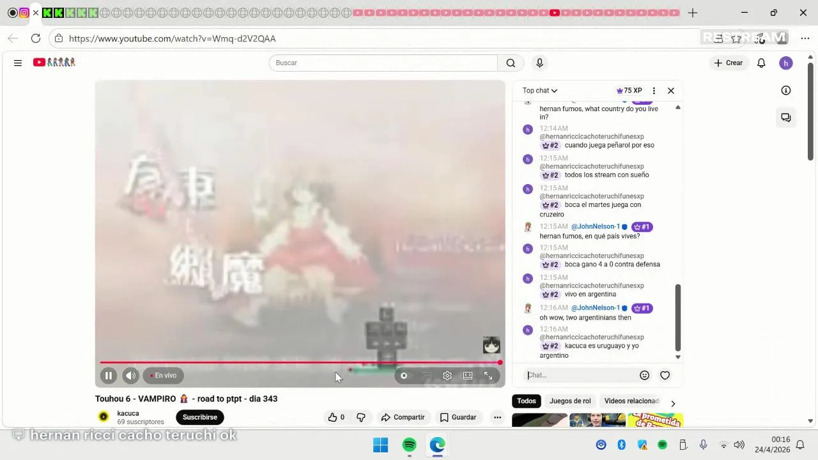The image size is (818, 460).
Task: Toggle subtitles in the player
Action: coord(427,376)
